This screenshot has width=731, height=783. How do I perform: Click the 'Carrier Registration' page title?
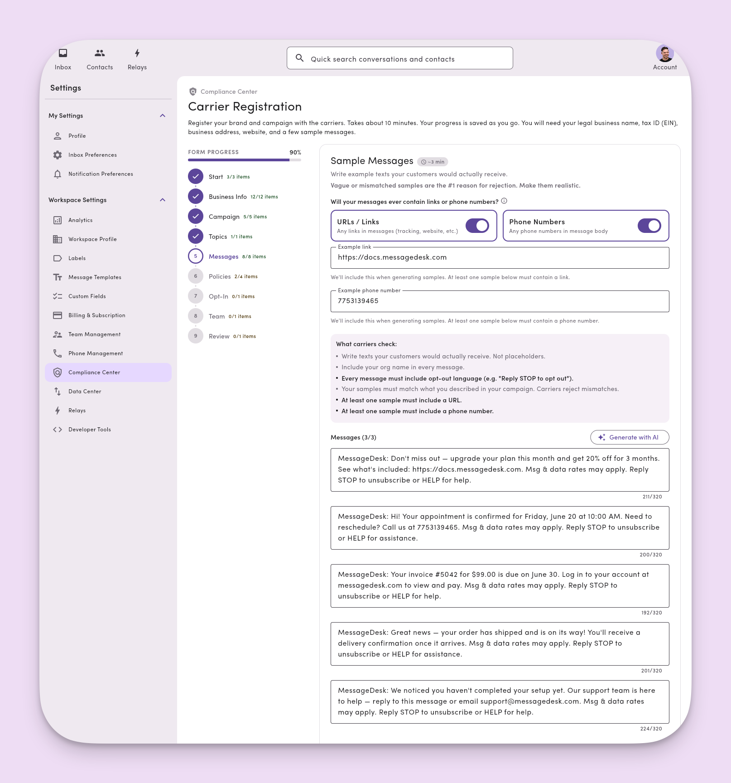[x=245, y=106]
